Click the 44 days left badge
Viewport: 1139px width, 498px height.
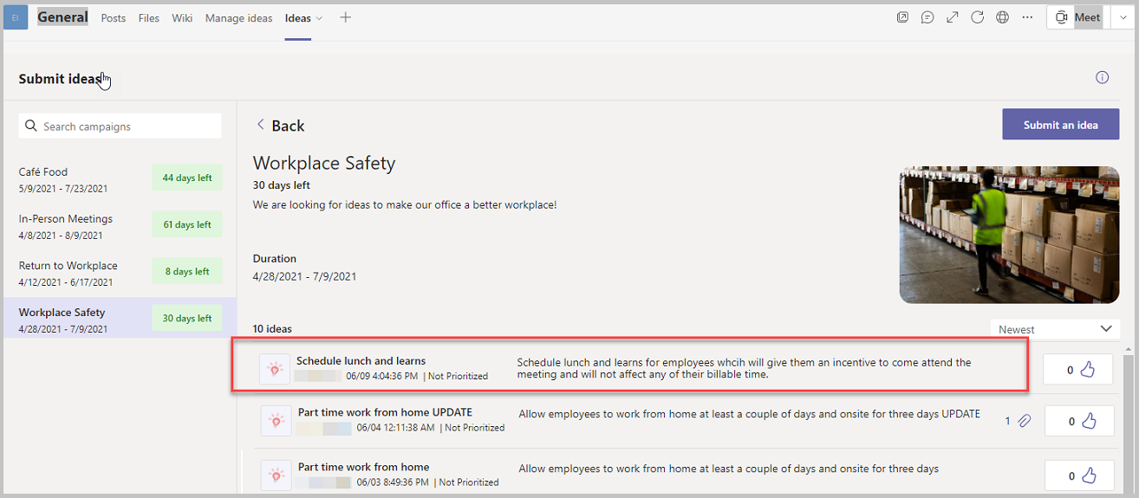point(187,178)
